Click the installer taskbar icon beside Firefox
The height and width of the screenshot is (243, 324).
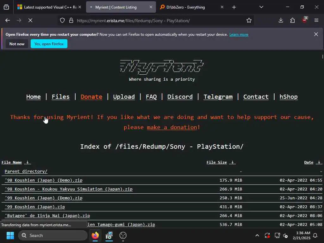pyautogui.click(x=109, y=235)
